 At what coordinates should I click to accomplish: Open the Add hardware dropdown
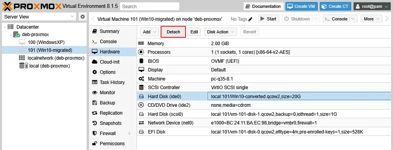tap(149, 32)
